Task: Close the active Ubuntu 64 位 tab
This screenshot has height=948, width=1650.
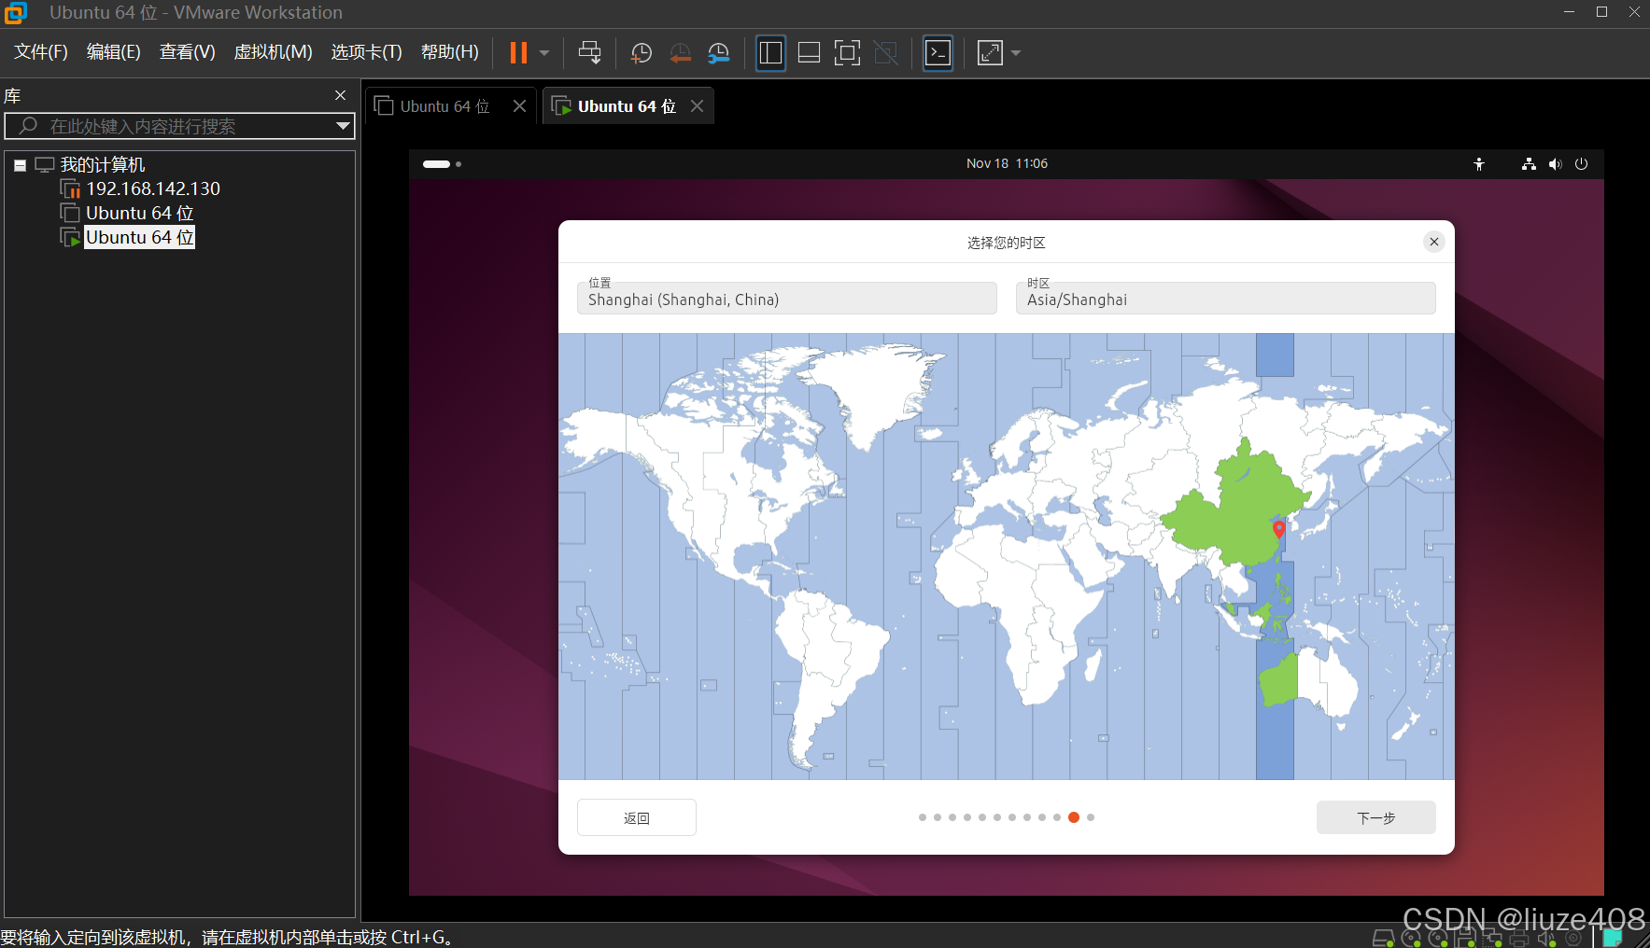Action: pos(697,106)
